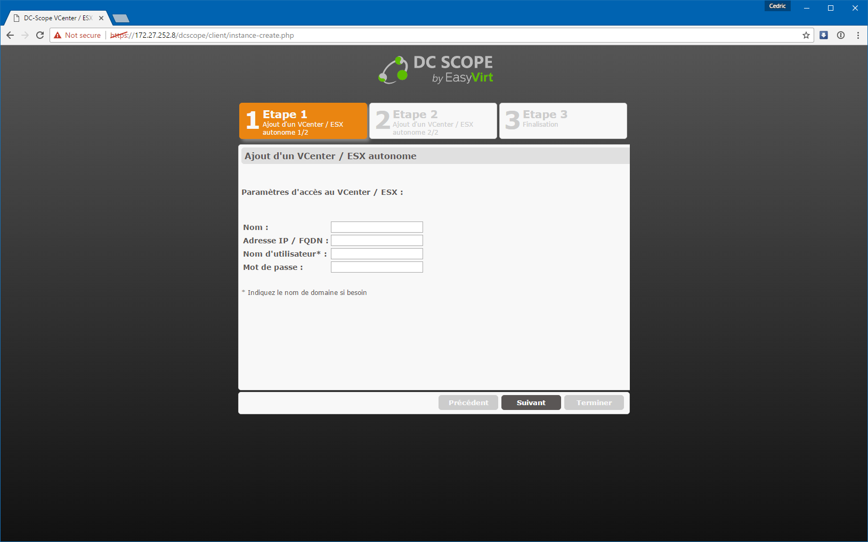Select the Etape 3 Finalisation step

[x=563, y=121]
